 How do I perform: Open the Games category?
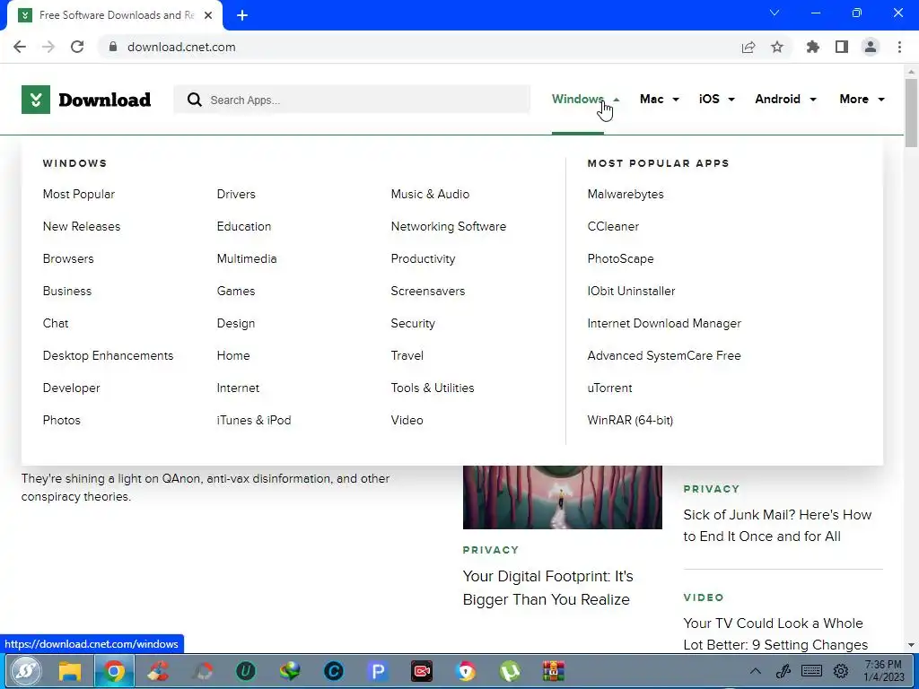pos(236,291)
